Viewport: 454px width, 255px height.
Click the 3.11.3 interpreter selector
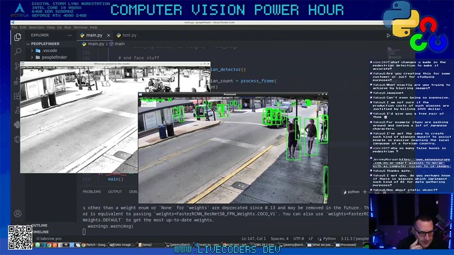[x=355, y=238]
